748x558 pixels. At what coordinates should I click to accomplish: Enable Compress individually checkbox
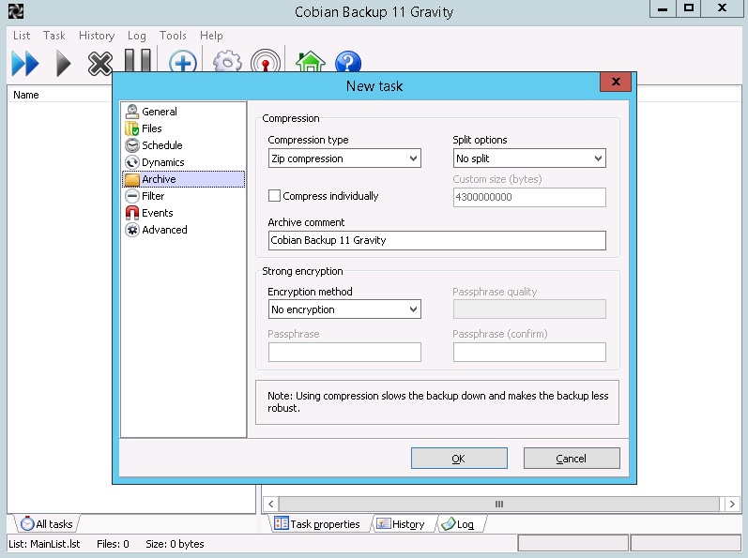[274, 196]
